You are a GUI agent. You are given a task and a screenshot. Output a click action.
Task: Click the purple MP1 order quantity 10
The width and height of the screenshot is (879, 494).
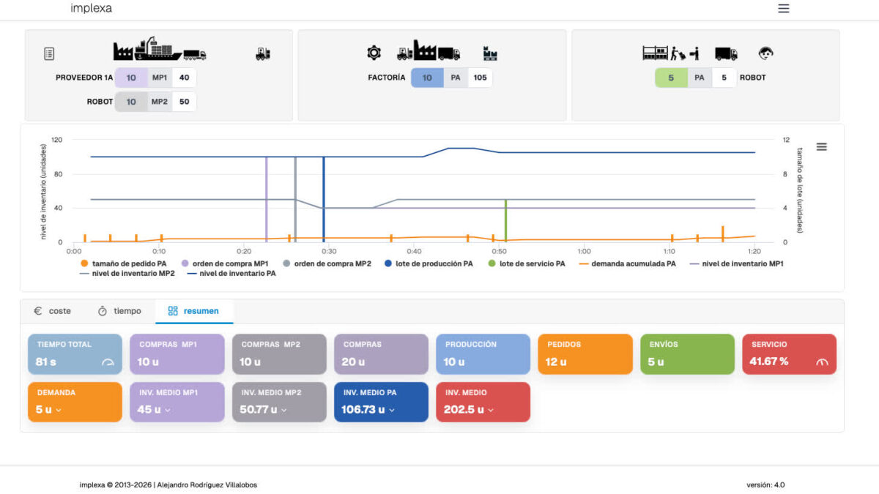point(131,78)
